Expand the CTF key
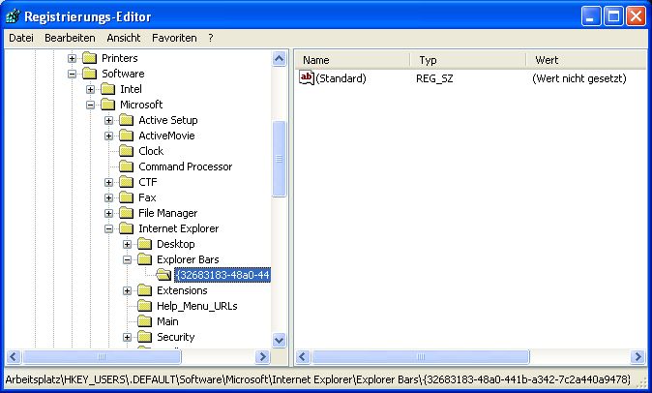This screenshot has height=393, width=652. point(108,182)
